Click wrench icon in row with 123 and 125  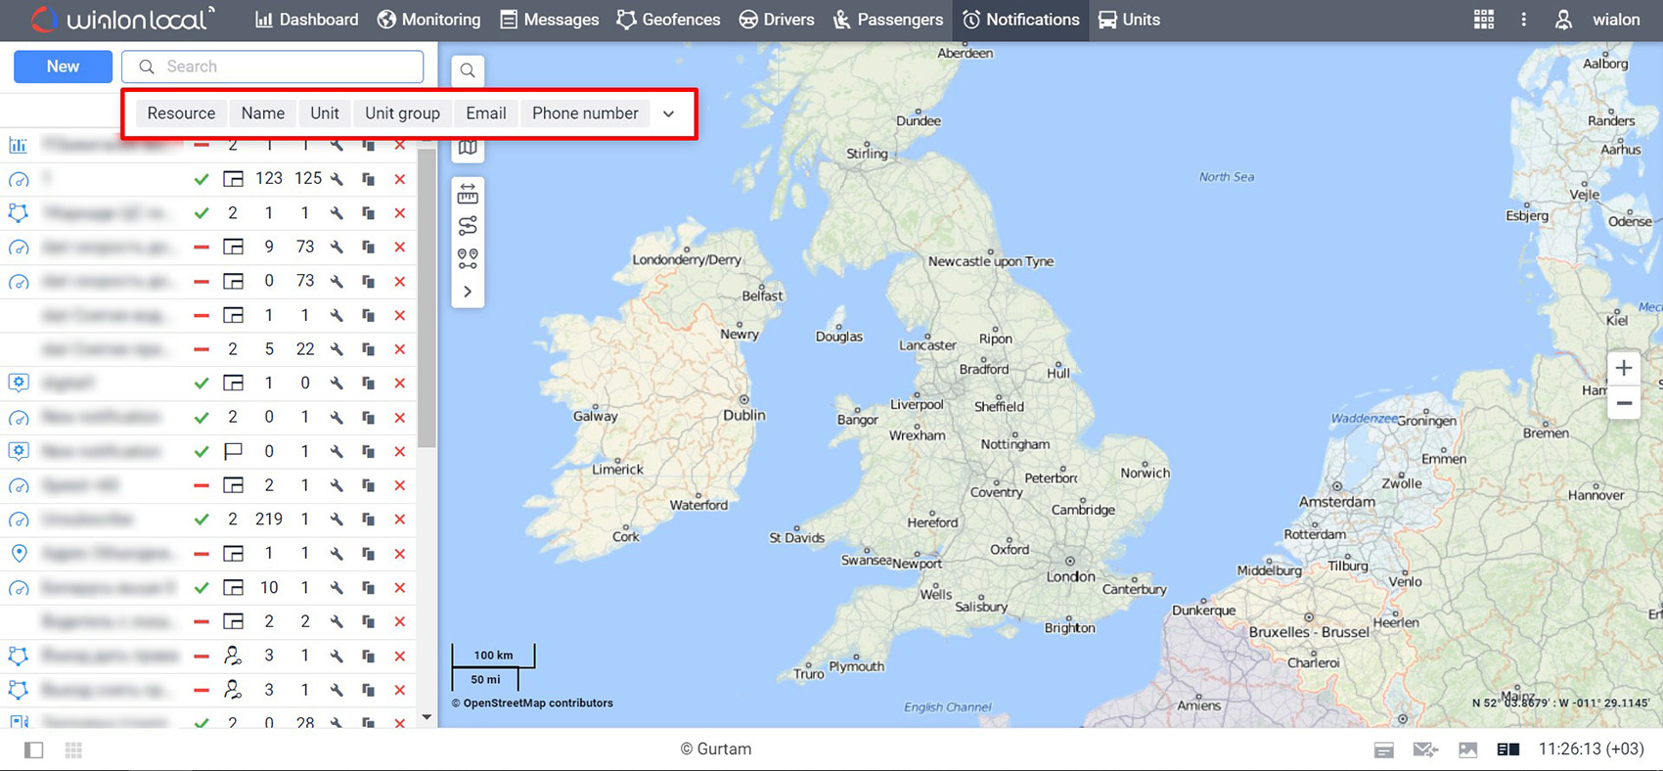tap(337, 179)
